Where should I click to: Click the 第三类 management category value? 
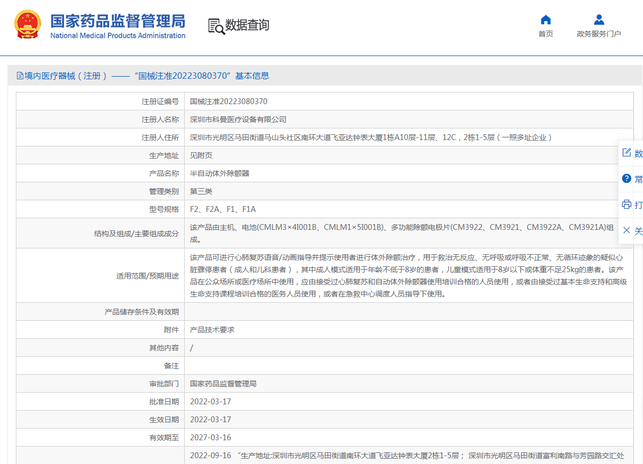pyautogui.click(x=201, y=191)
